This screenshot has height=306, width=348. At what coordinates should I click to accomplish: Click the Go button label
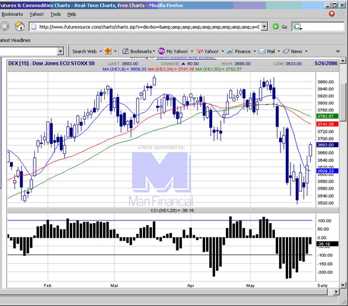pos(284,27)
